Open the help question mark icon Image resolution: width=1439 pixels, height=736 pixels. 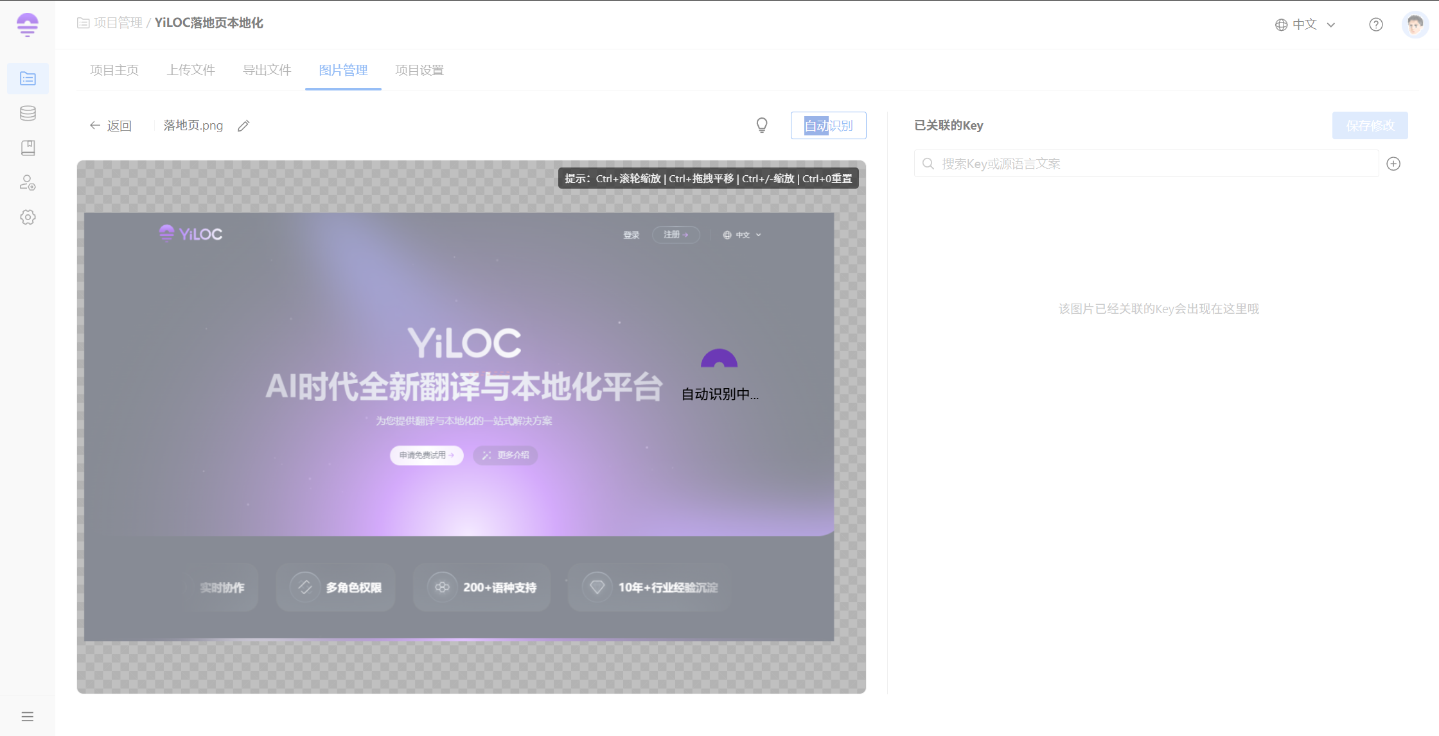tap(1375, 24)
